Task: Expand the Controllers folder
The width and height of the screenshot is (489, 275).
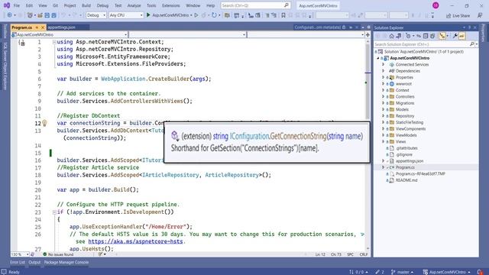Action: pyautogui.click(x=384, y=97)
